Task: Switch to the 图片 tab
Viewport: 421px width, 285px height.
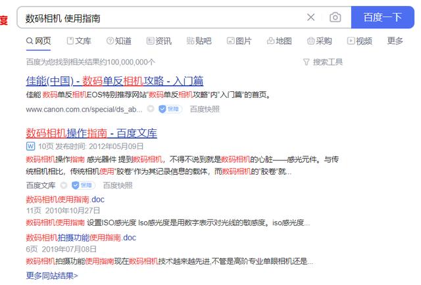Action: 238,41
